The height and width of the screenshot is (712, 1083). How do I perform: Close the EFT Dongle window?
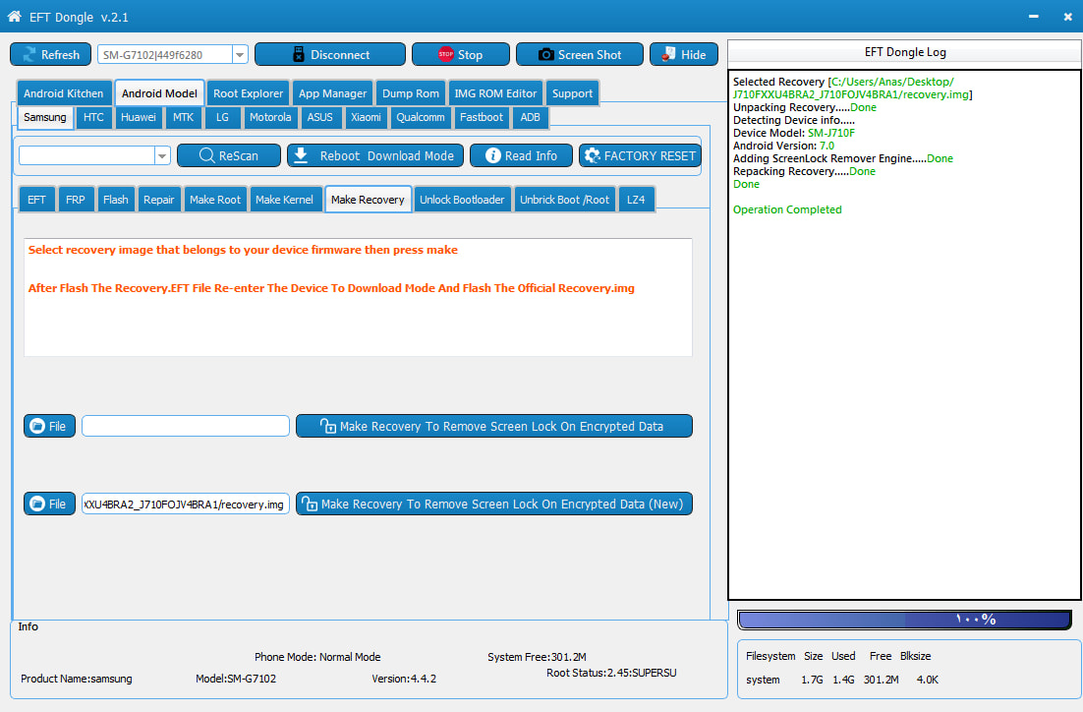click(x=1068, y=17)
